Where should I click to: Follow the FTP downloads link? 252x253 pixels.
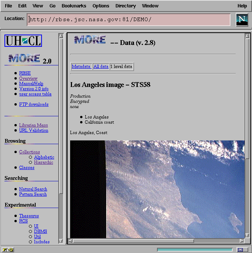click(34, 104)
